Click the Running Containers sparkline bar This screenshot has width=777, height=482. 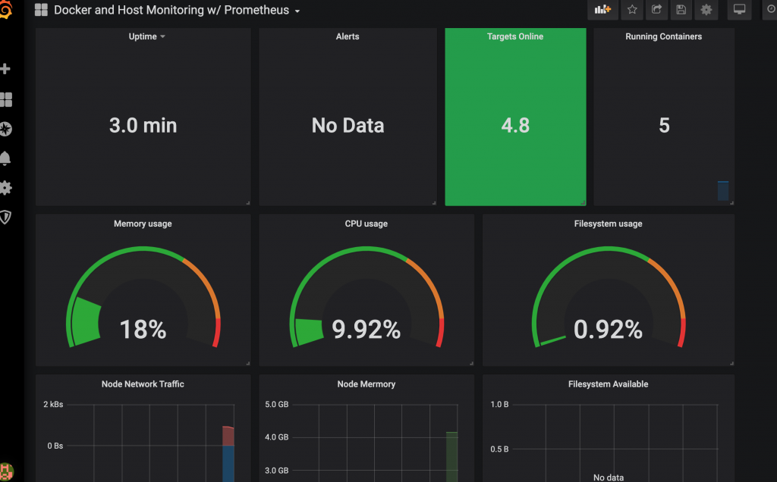723,191
